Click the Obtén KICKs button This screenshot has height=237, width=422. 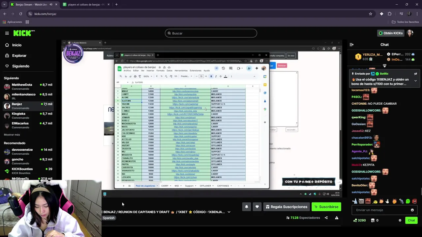(391, 33)
